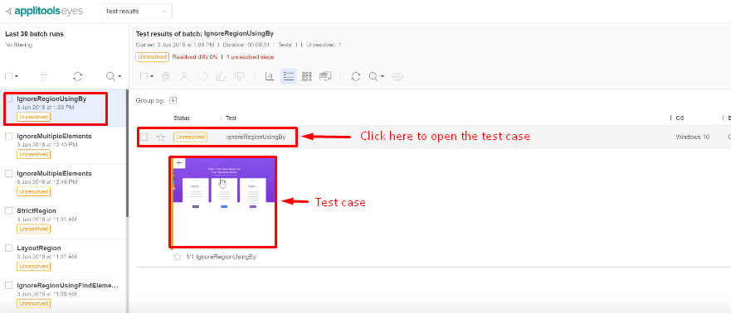This screenshot has height=313, width=731.
Task: Star the IgnoreRegionUsingBy test row
Action: [161, 137]
